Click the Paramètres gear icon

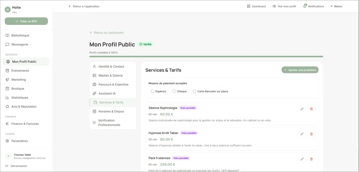pos(7,141)
